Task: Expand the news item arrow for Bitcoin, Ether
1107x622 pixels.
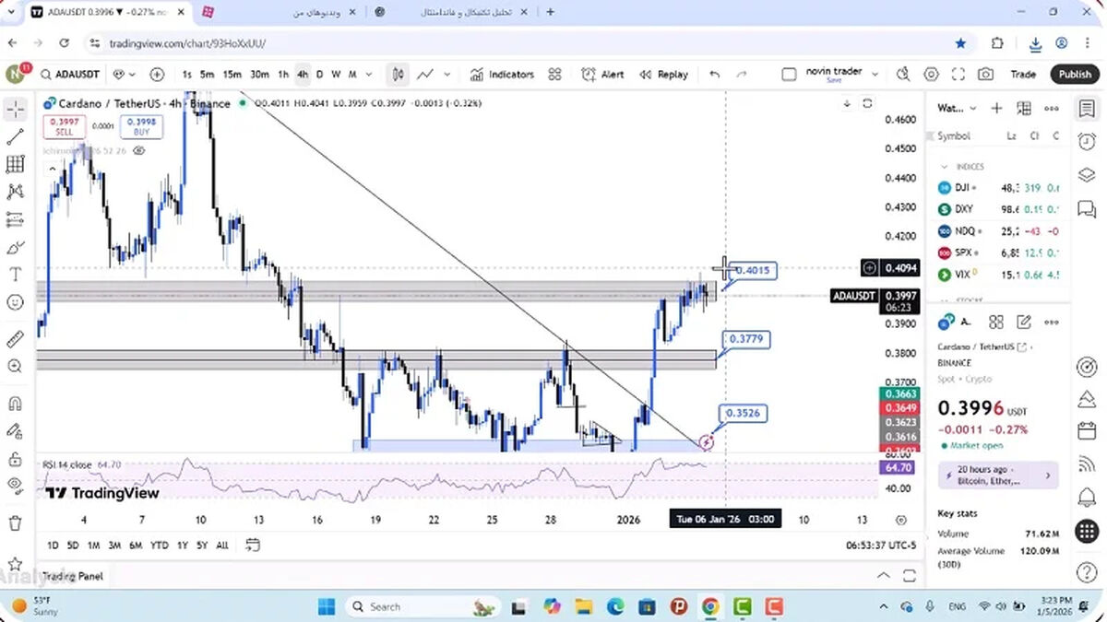Action: tap(1047, 475)
